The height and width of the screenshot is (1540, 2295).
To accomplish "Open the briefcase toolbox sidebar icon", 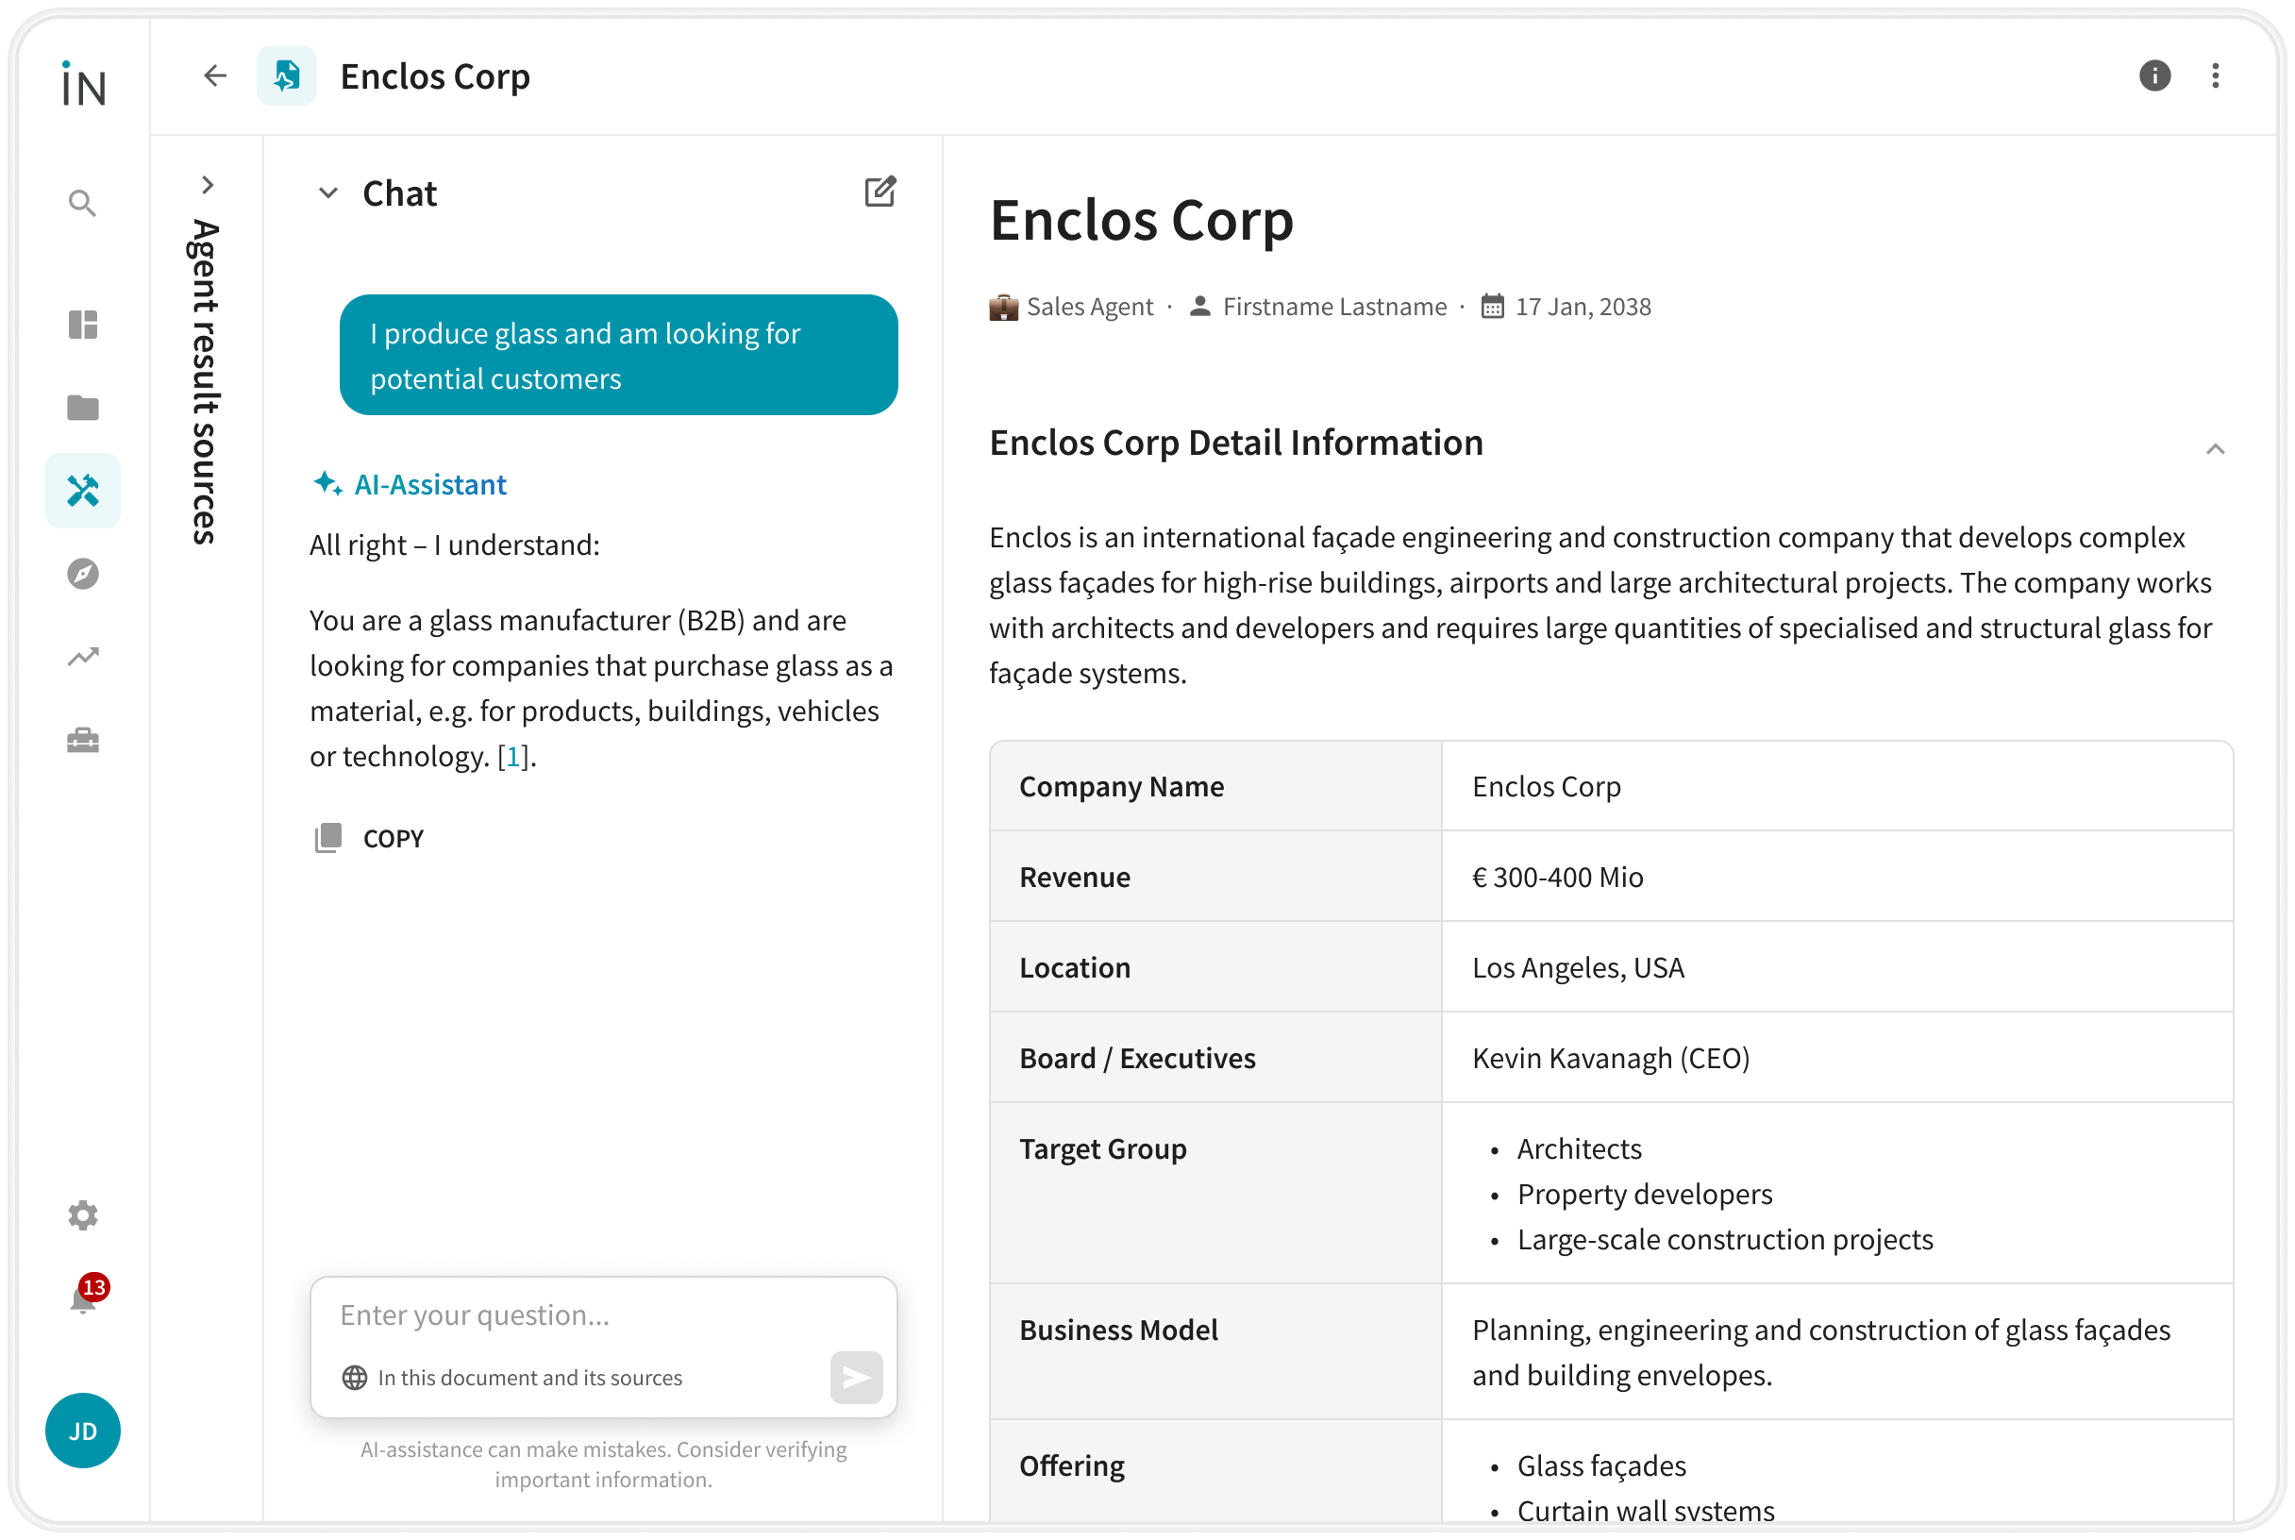I will tap(82, 740).
